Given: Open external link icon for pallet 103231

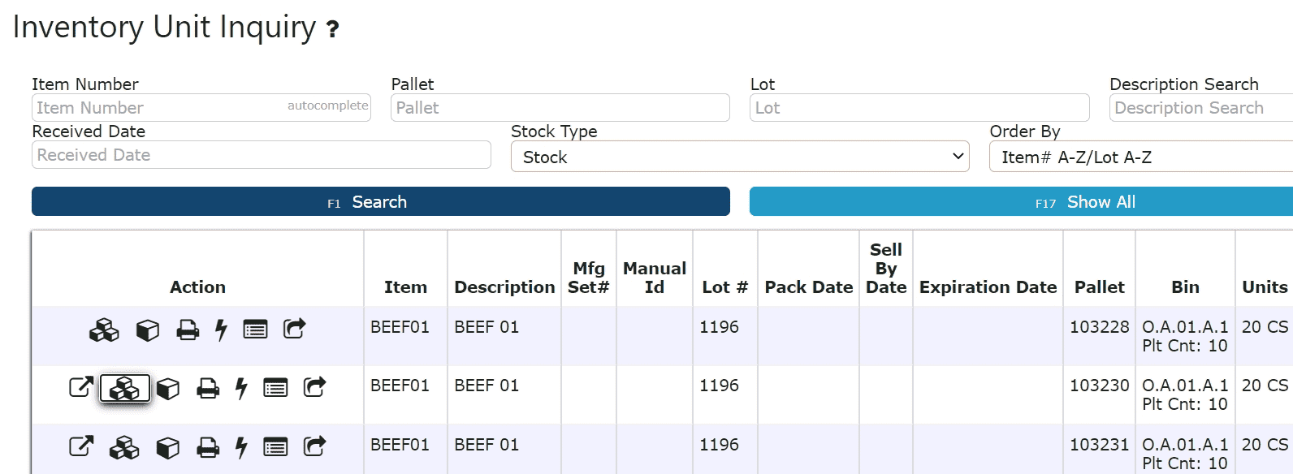Looking at the screenshot, I should tap(81, 446).
